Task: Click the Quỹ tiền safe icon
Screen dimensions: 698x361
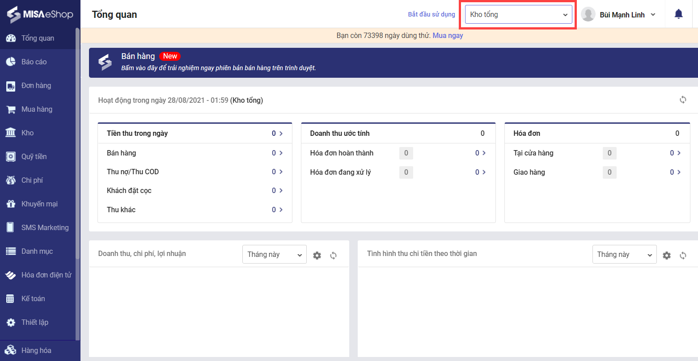Action: [x=11, y=156]
